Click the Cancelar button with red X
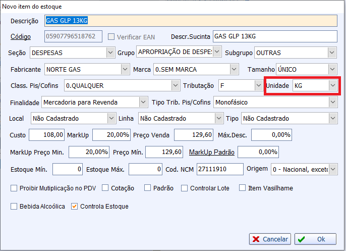This screenshot has height=251, width=346. point(270,239)
